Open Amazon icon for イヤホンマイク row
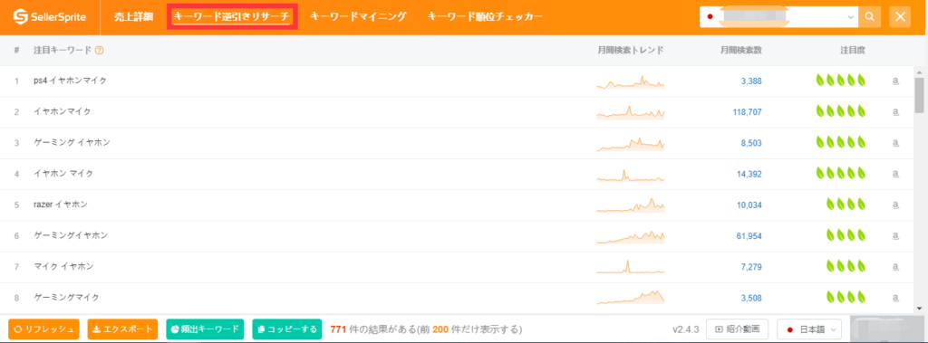Viewport: 928px width, 343px height. (x=895, y=112)
